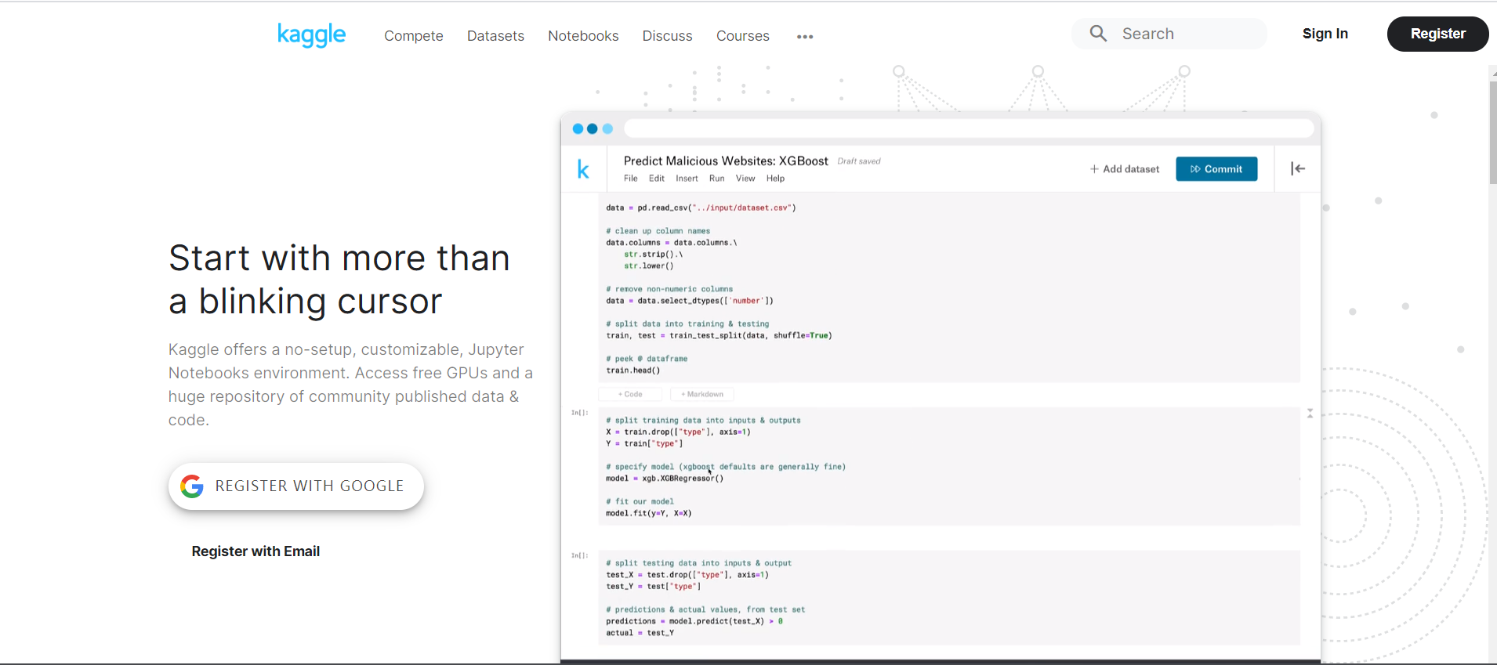Viewport: 1497px width, 665px height.
Task: Click the notebook Commit button
Action: 1216,169
